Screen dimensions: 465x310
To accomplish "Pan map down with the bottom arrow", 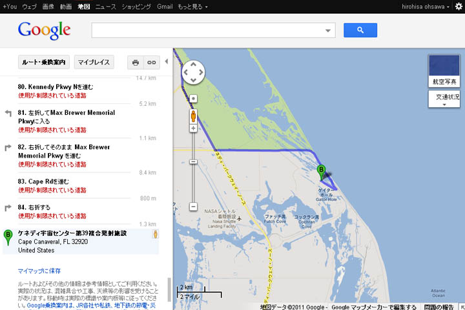I will point(193,80).
